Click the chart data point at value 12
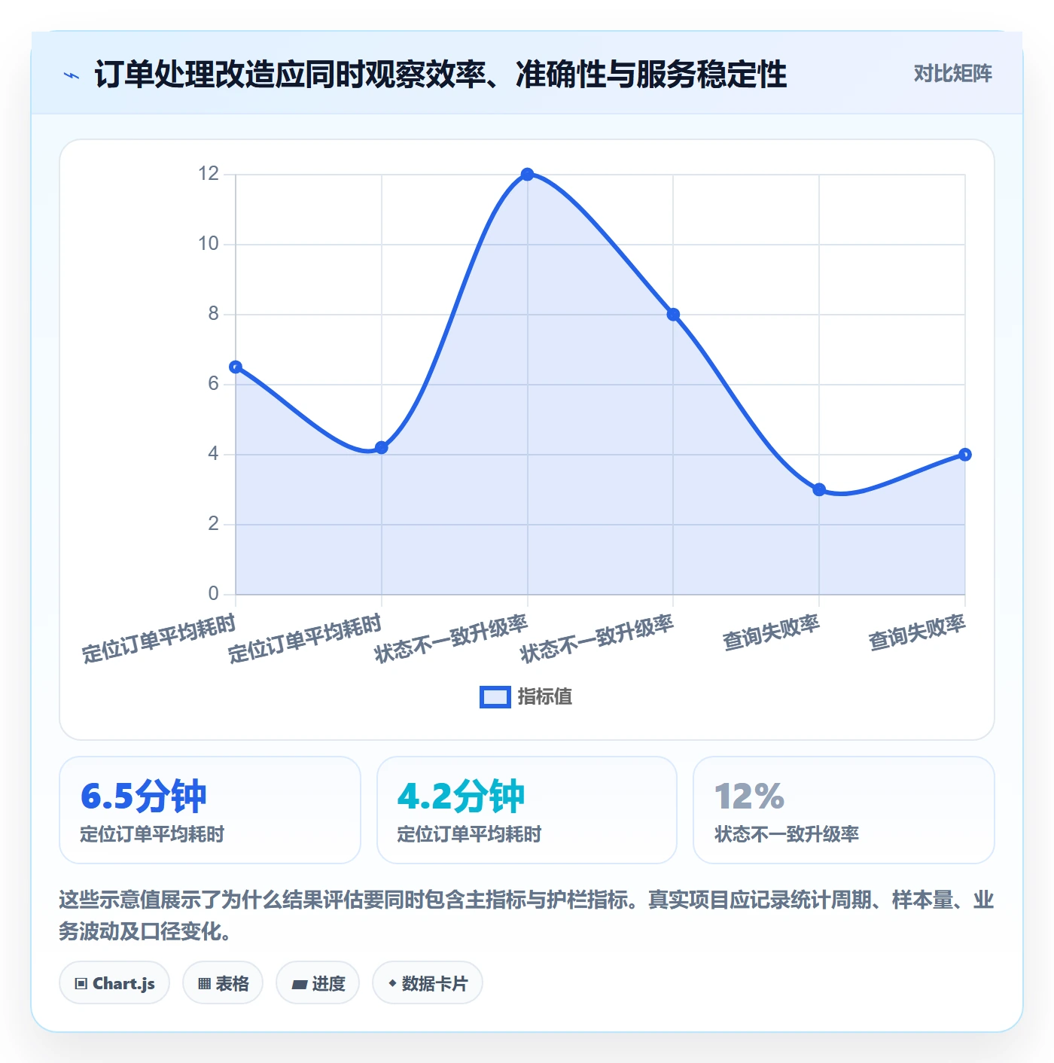The width and height of the screenshot is (1054, 1063). [527, 175]
